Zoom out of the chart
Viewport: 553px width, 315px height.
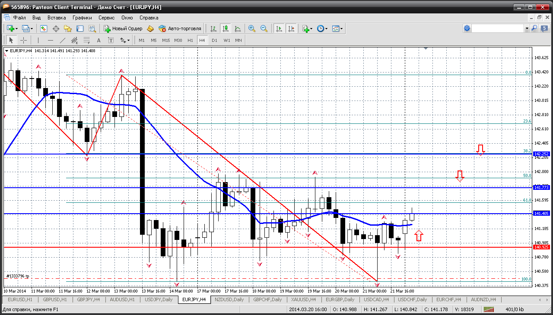point(264,28)
